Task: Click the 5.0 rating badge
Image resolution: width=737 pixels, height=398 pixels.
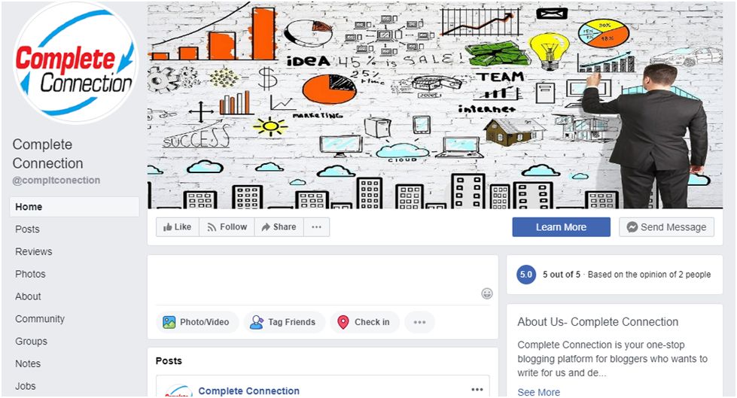Action: point(526,275)
